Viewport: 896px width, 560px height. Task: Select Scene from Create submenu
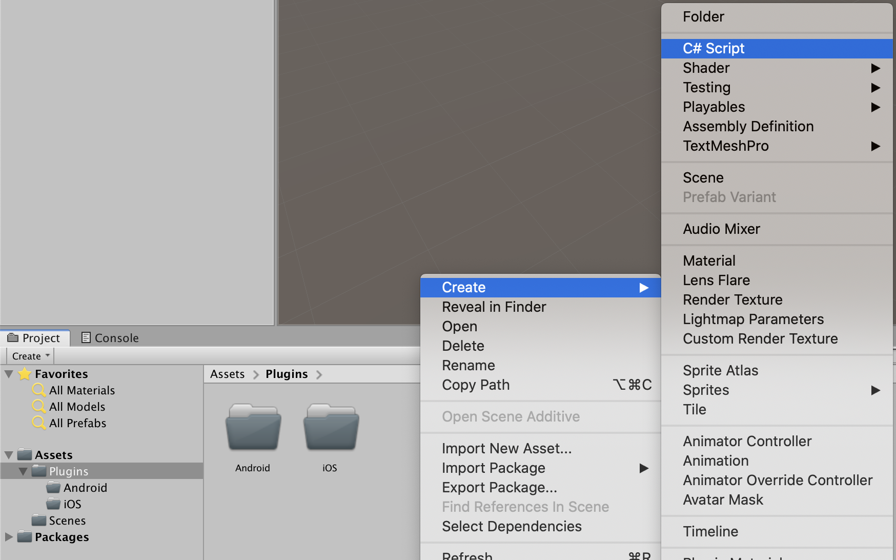point(777,177)
